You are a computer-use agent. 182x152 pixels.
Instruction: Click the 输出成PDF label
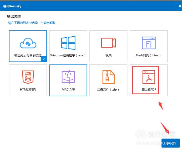(149, 89)
